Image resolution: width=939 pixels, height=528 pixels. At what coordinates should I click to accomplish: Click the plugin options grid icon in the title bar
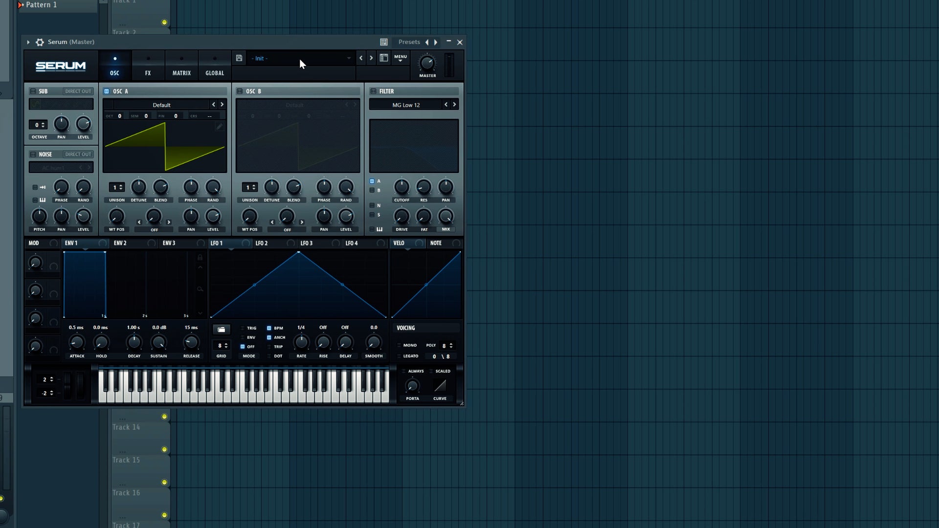pyautogui.click(x=383, y=42)
